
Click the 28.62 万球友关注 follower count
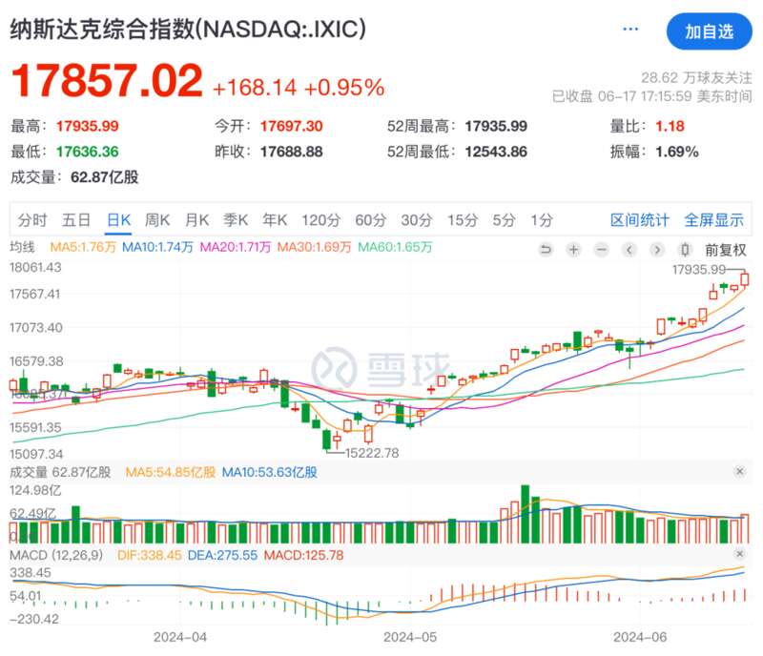pyautogui.click(x=696, y=77)
